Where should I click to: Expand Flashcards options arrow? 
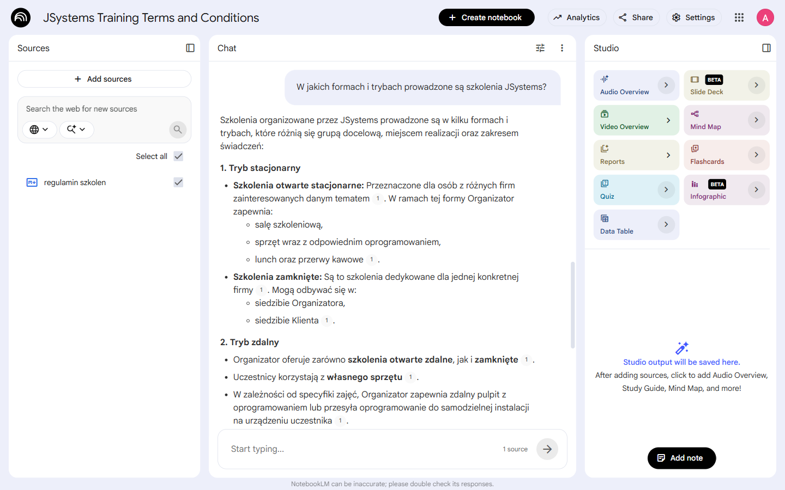(756, 155)
